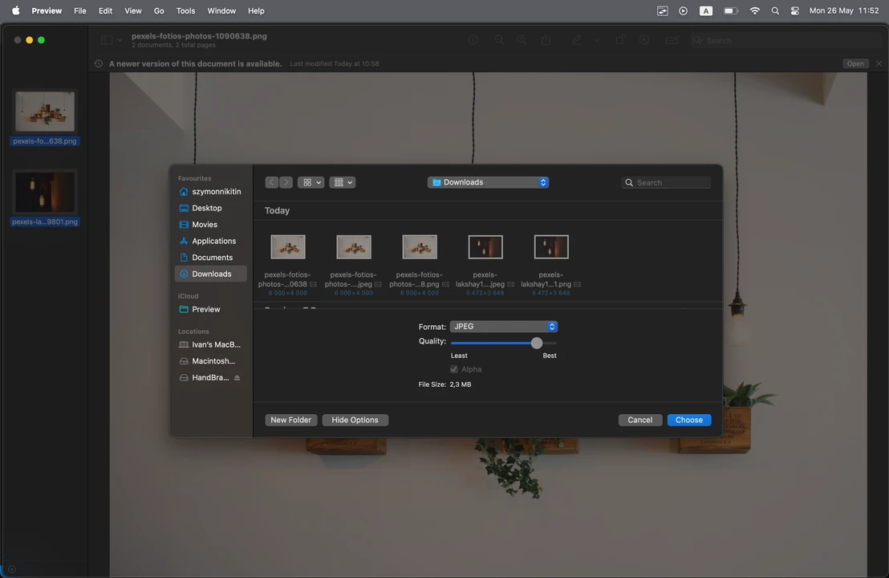Open the Window menu
The height and width of the screenshot is (578, 889).
pos(221,10)
